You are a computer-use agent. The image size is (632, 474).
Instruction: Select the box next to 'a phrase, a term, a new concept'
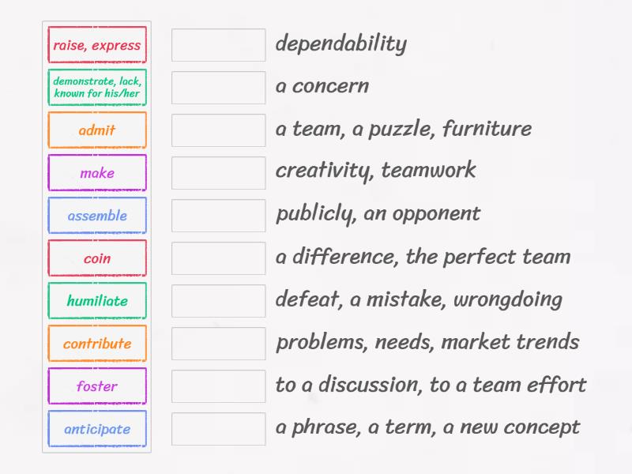218,429
